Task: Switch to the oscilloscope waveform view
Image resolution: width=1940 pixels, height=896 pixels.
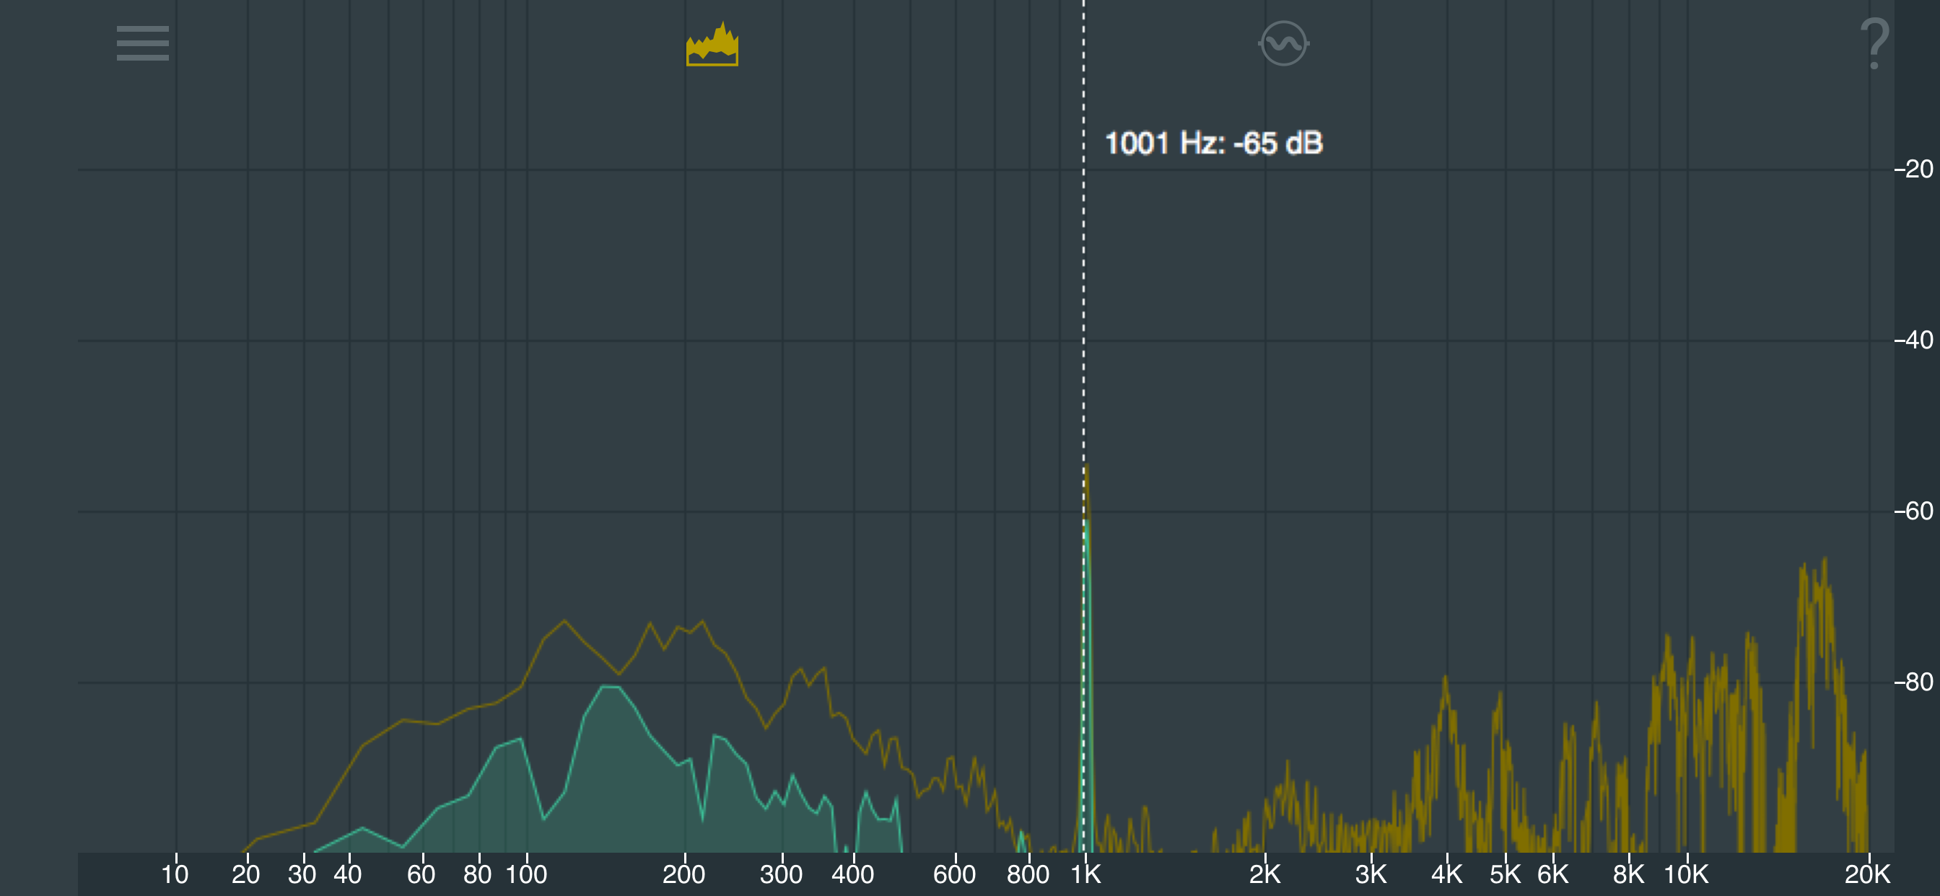Action: tap(1283, 44)
